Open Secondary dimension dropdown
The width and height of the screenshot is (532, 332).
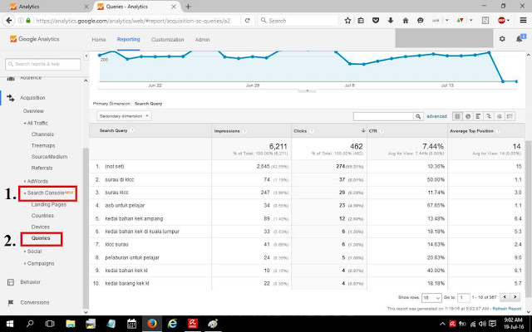(x=124, y=116)
